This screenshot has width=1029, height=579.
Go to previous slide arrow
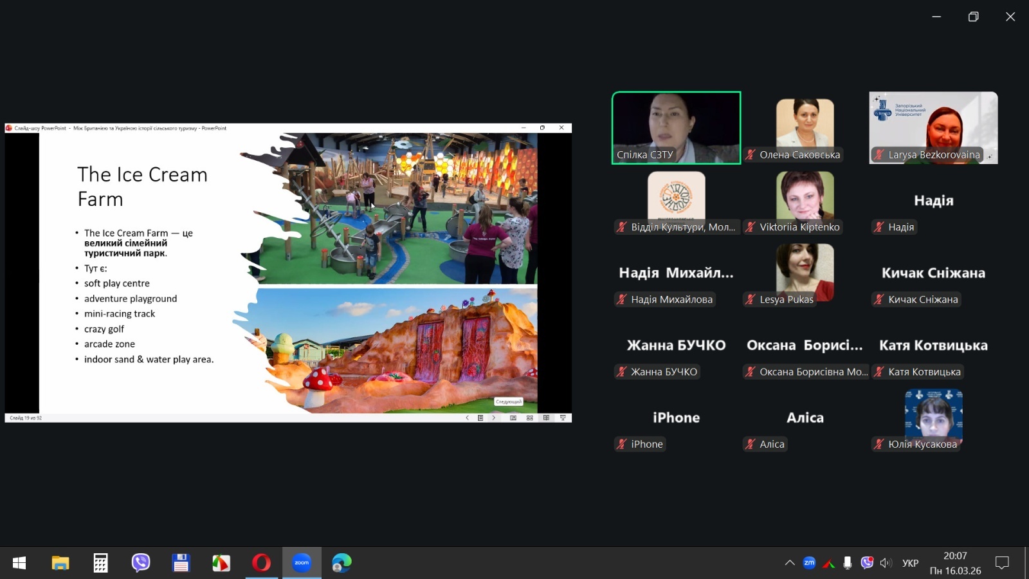[x=467, y=418]
